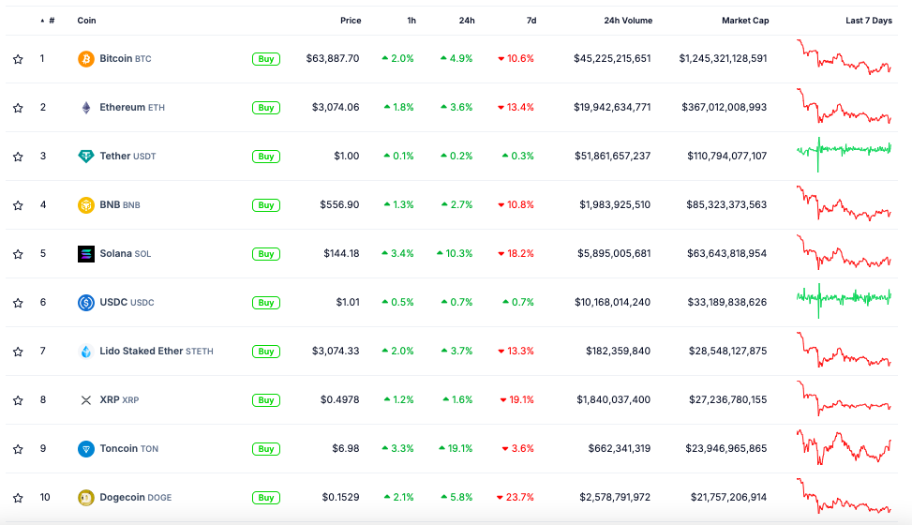This screenshot has width=912, height=525.
Task: Click the Ethereum diamond logo icon
Action: click(x=85, y=108)
